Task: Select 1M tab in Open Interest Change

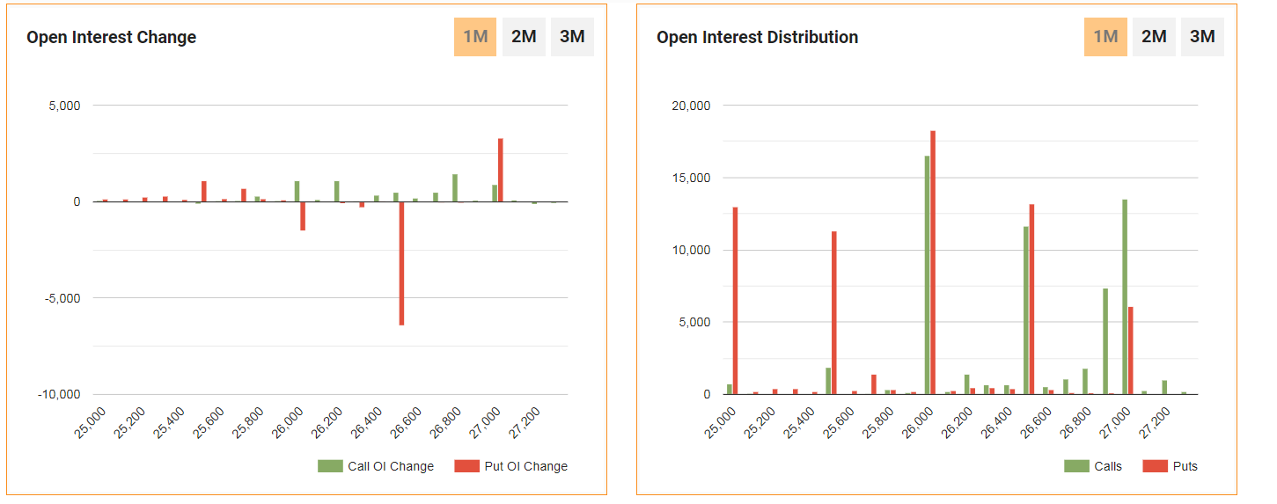Action: pos(475,37)
